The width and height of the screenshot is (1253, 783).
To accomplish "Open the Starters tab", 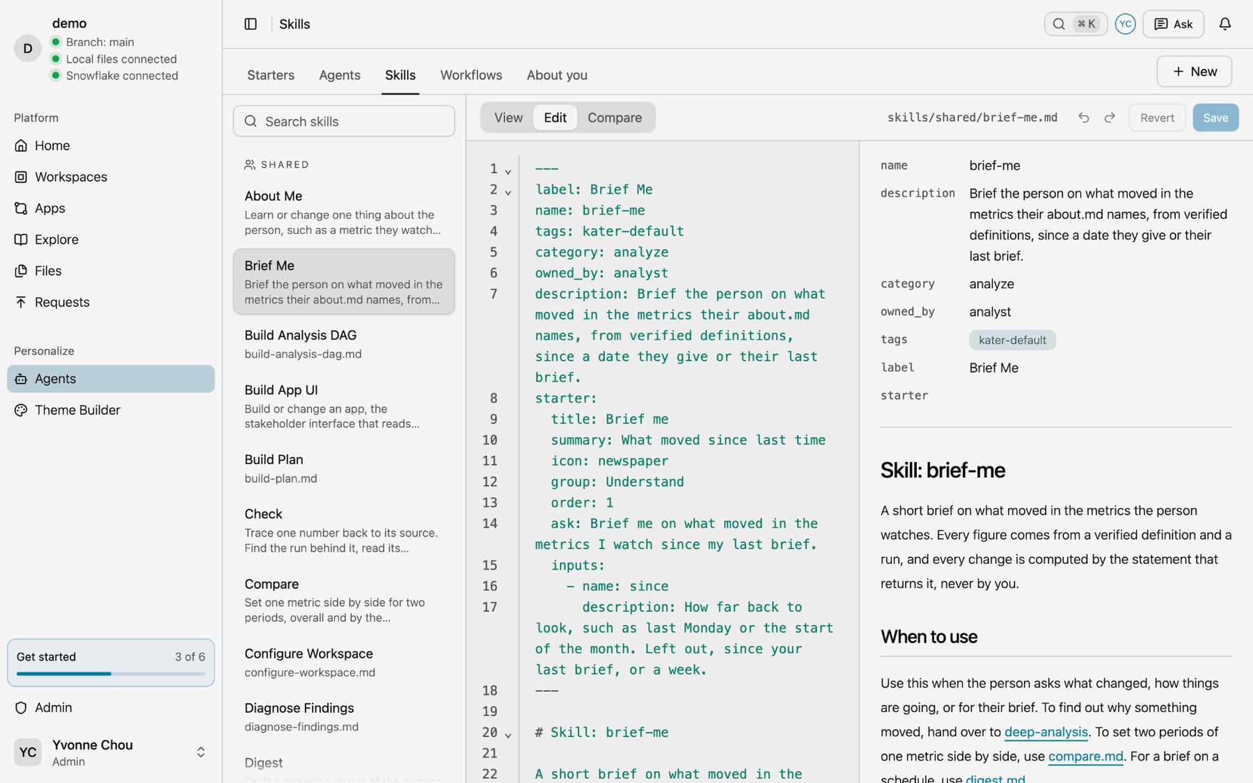I will (271, 75).
